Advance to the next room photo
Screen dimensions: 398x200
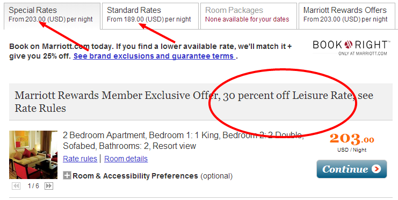[49, 186]
